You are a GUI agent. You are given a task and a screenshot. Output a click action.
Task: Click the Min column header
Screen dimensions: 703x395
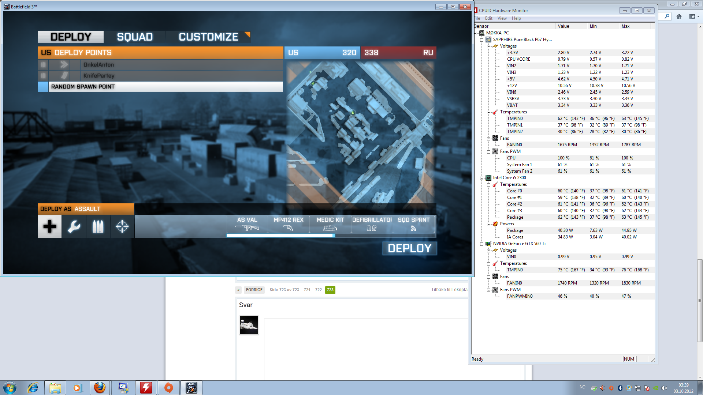(603, 26)
